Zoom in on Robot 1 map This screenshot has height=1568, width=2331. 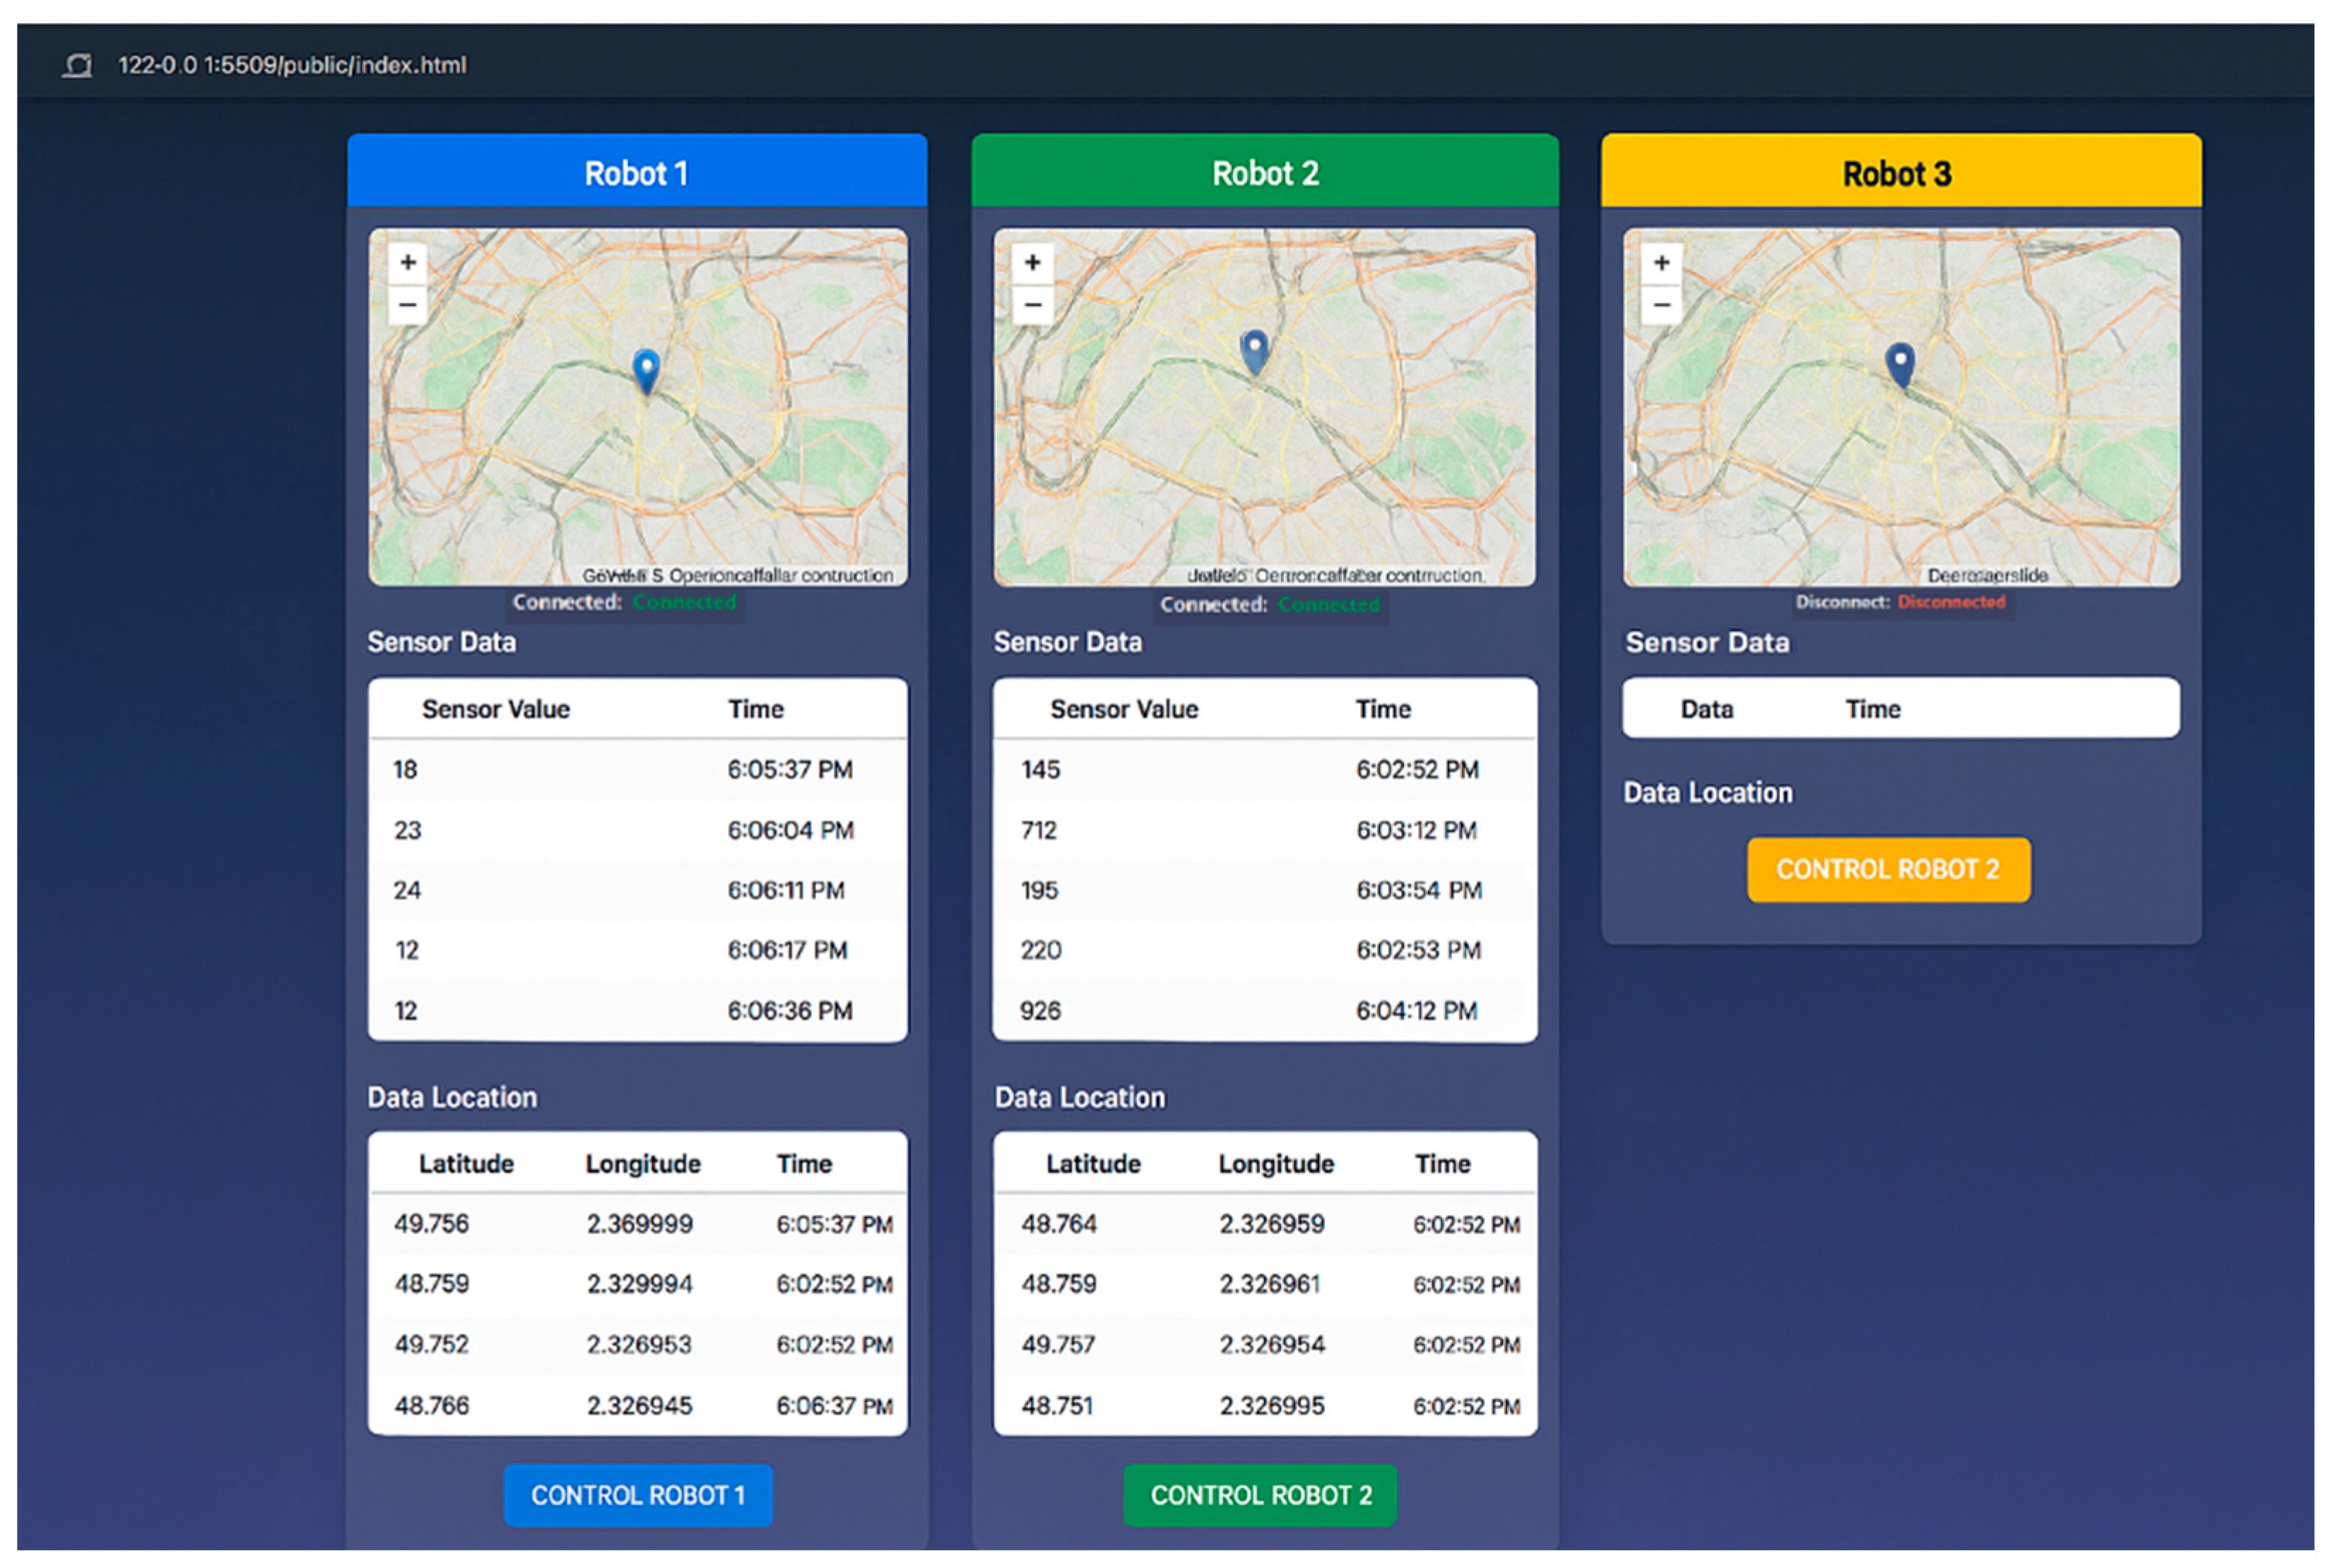pyautogui.click(x=408, y=263)
